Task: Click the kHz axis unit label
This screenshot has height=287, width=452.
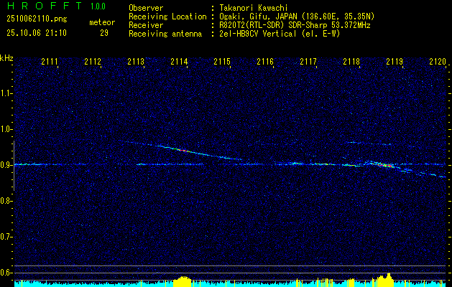Action: coord(6,58)
